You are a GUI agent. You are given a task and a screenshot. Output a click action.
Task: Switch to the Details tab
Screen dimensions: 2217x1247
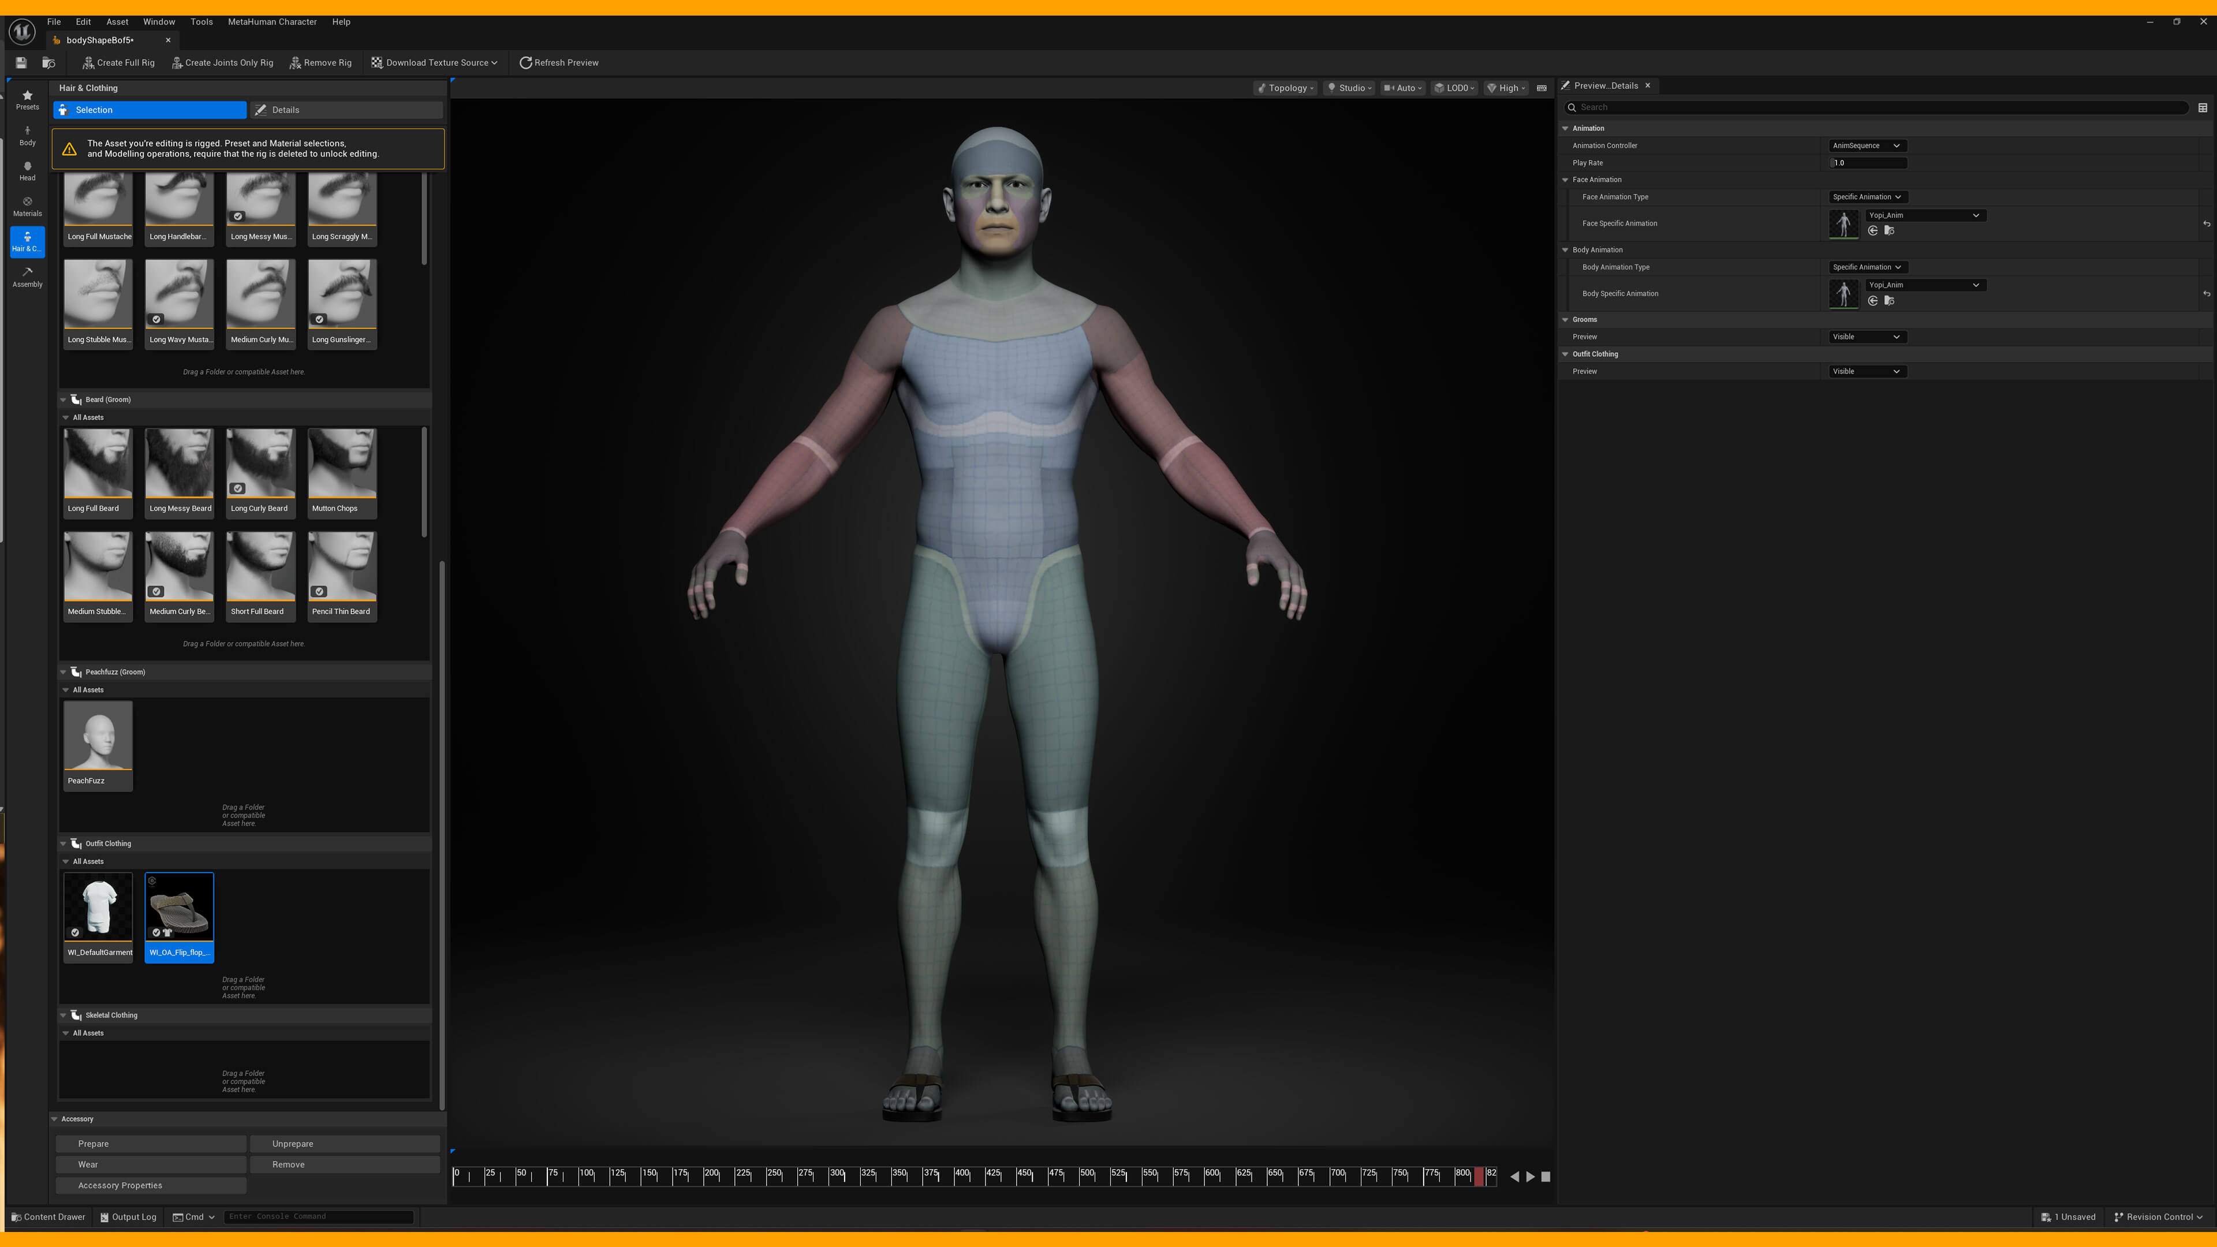pyautogui.click(x=346, y=110)
